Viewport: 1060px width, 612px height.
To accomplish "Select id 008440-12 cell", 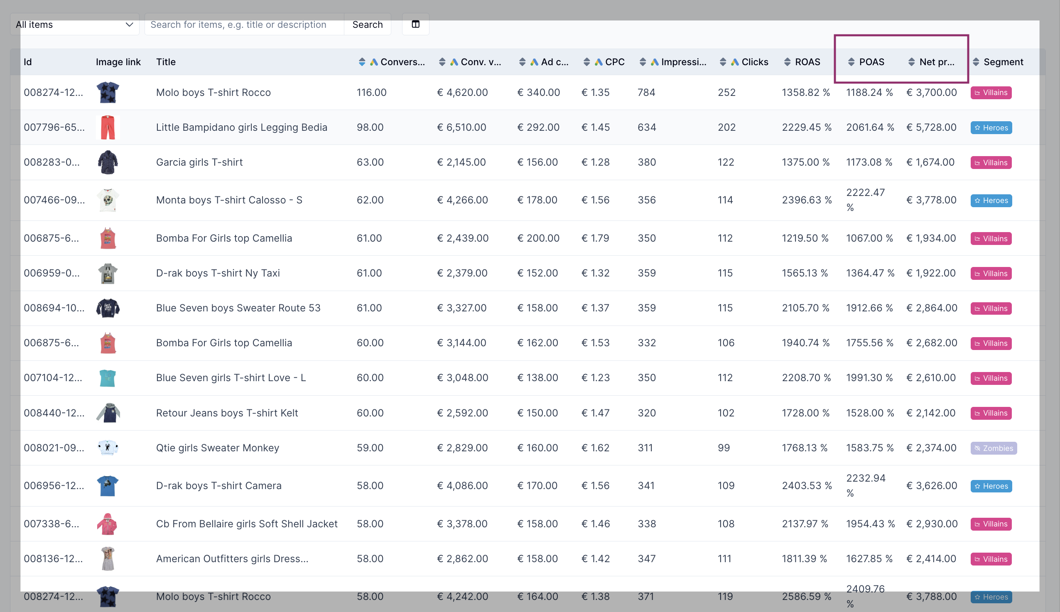I will 54,413.
